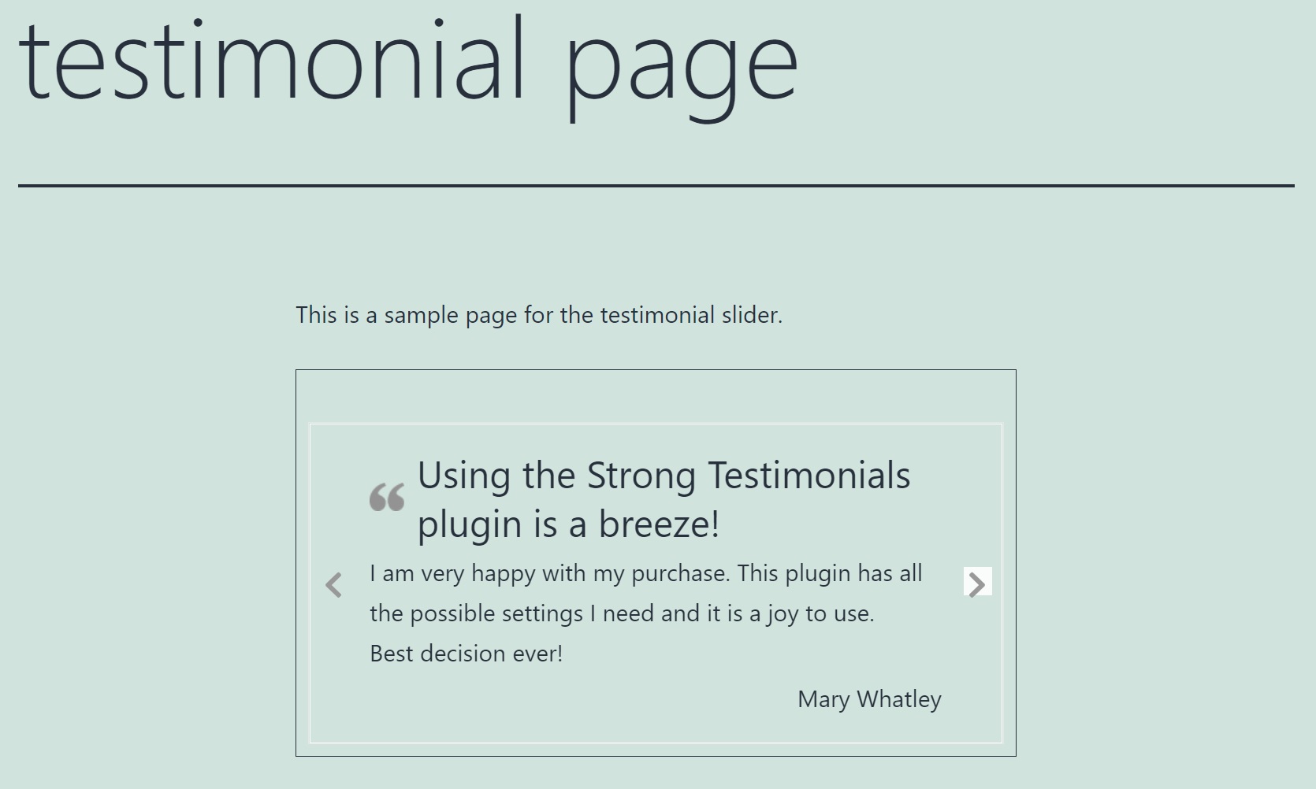Screen dimensions: 1316x789
Task: Click the testimonial body text paragraph
Action: tap(646, 613)
